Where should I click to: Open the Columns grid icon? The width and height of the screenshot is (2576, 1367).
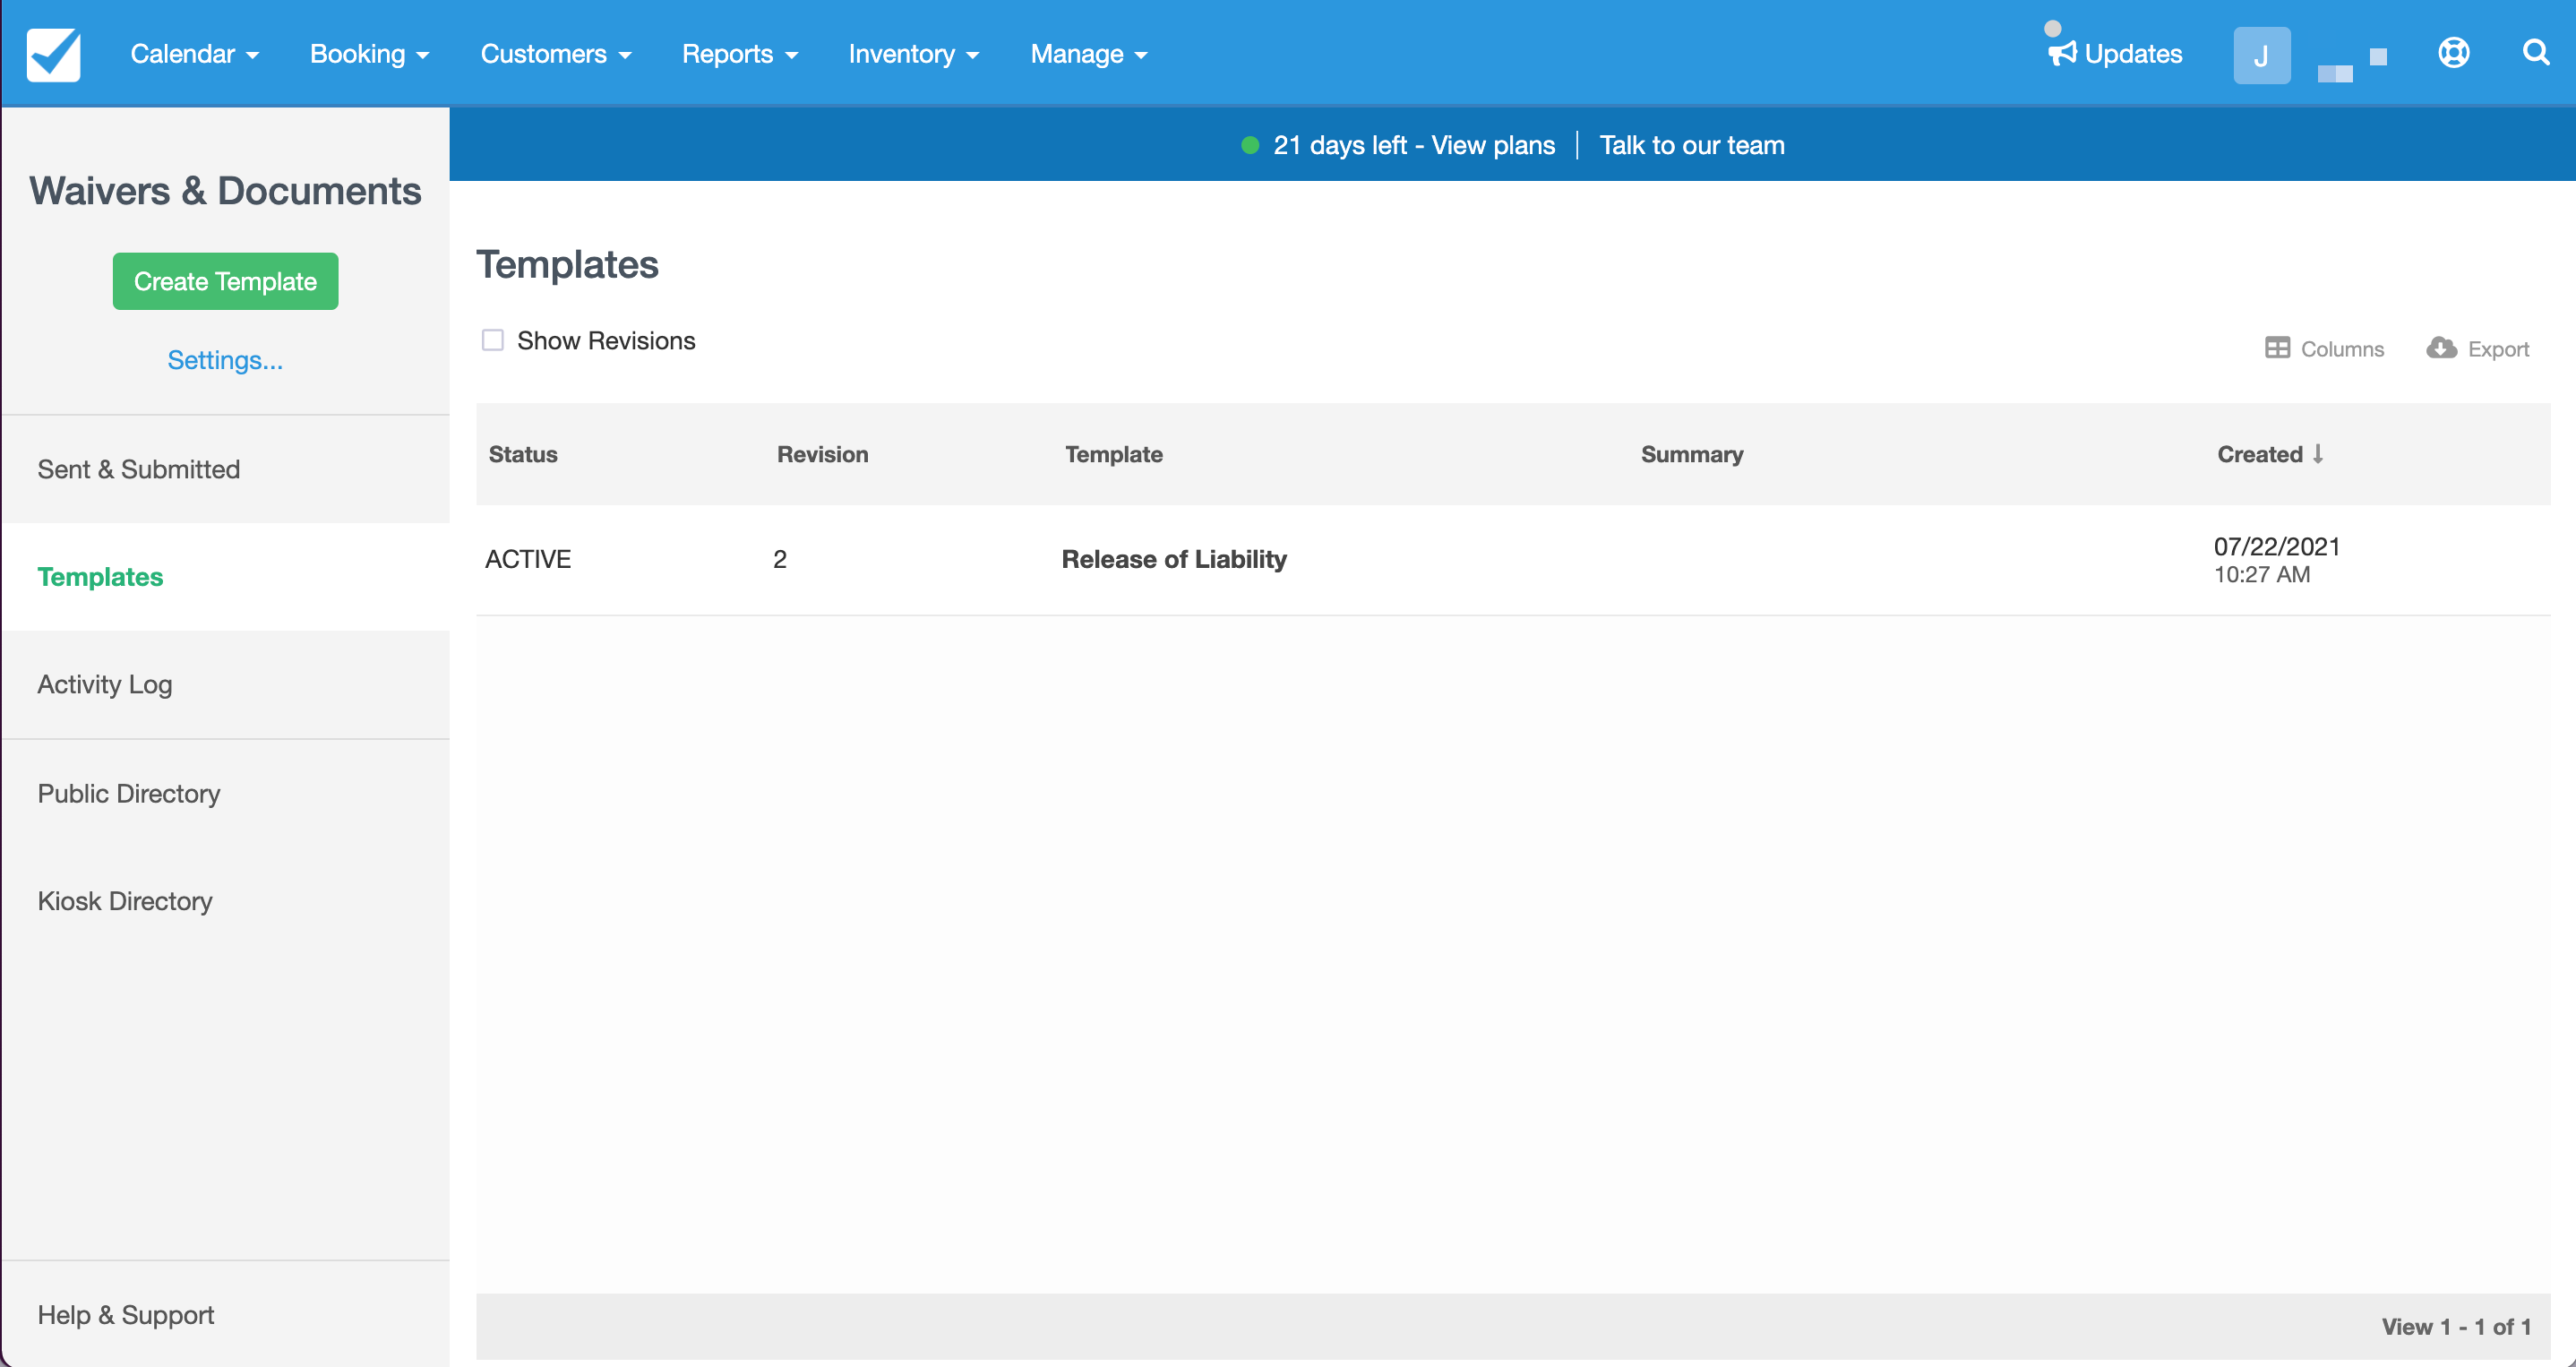(x=2277, y=348)
